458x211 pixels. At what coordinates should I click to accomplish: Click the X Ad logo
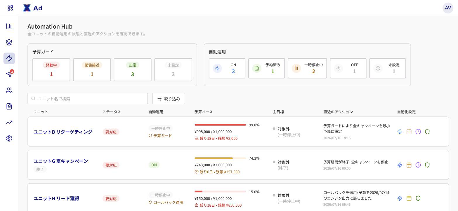[x=32, y=8]
